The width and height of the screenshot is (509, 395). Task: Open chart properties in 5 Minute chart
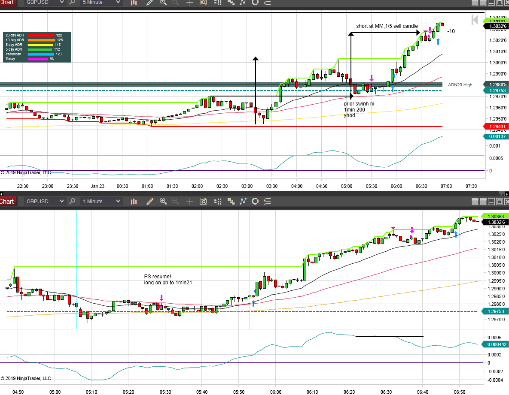coord(267,3)
